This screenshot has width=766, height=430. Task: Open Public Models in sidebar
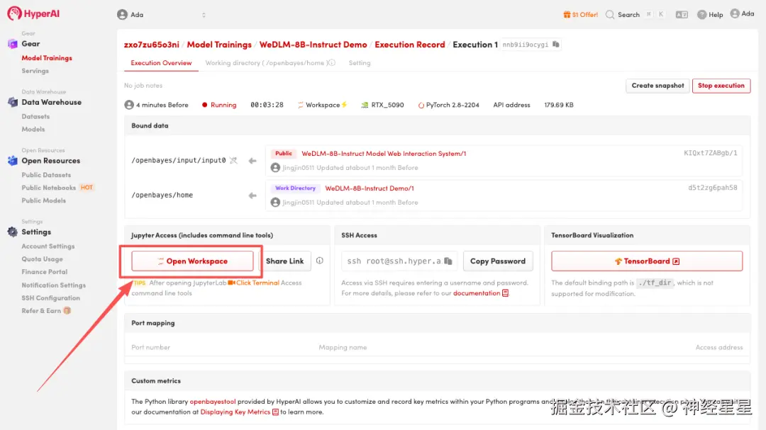point(43,200)
